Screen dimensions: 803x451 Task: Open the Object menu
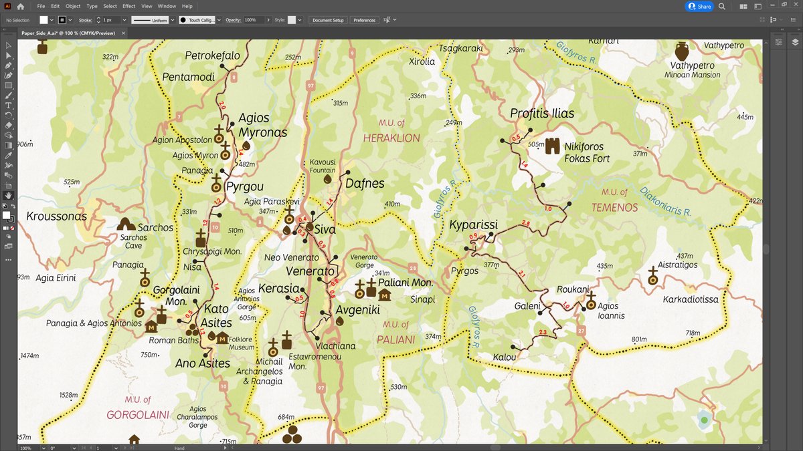click(x=73, y=6)
